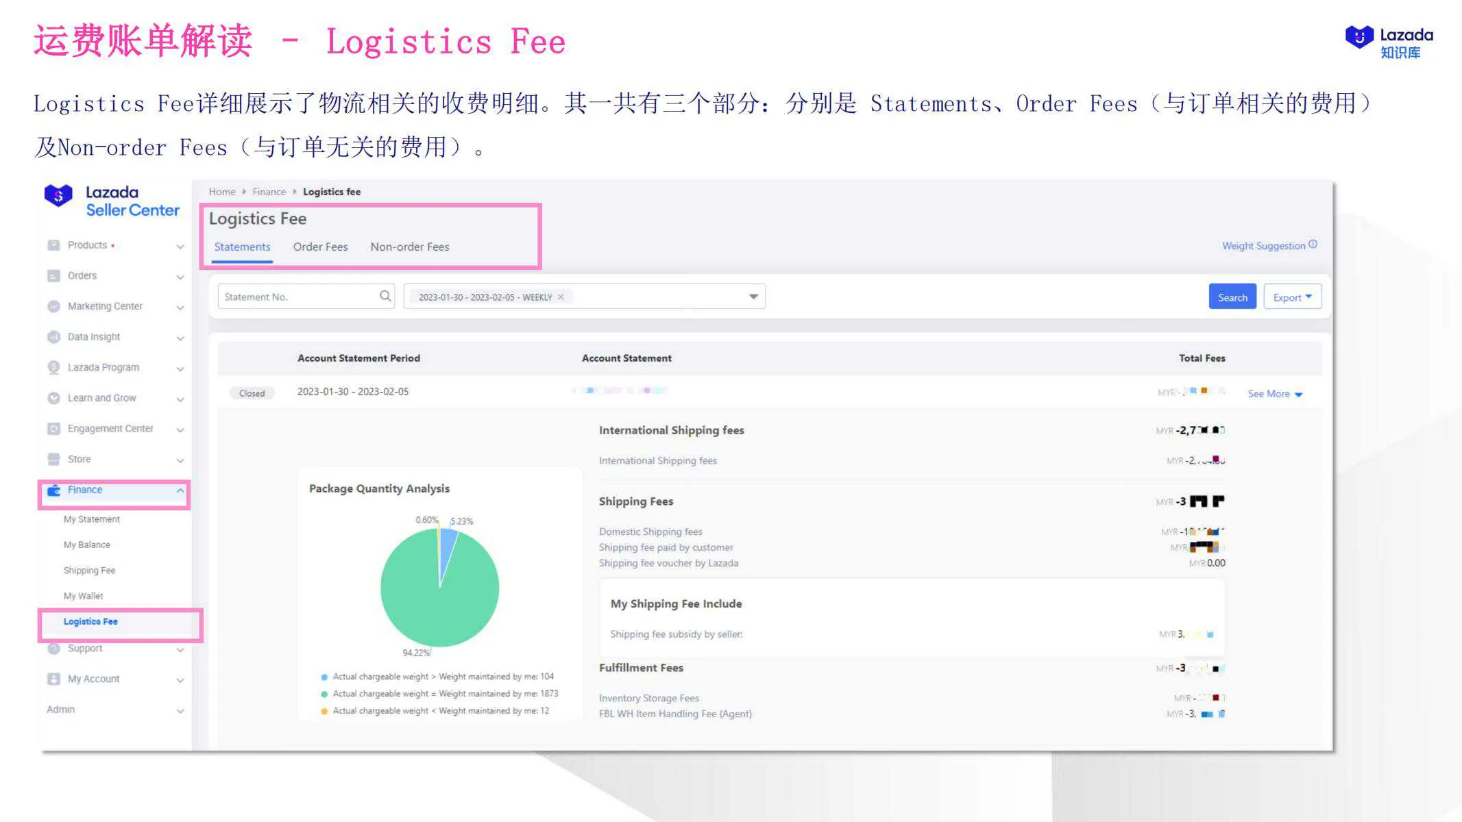
Task: Open the Weight Suggestion info icon
Action: pos(1313,244)
